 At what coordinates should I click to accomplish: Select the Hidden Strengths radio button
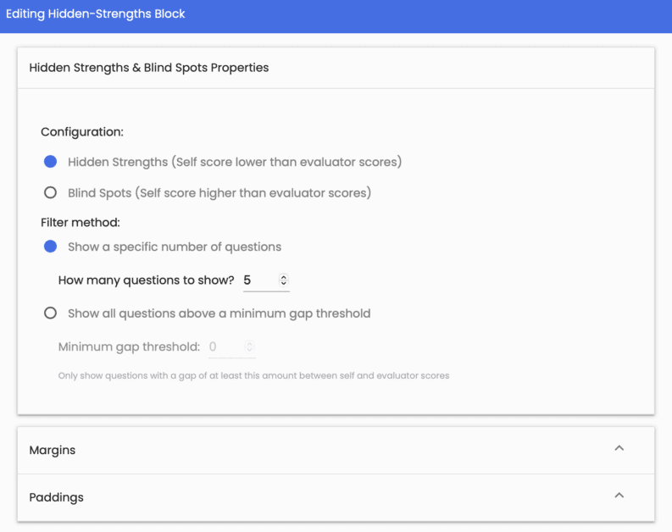[x=50, y=162]
